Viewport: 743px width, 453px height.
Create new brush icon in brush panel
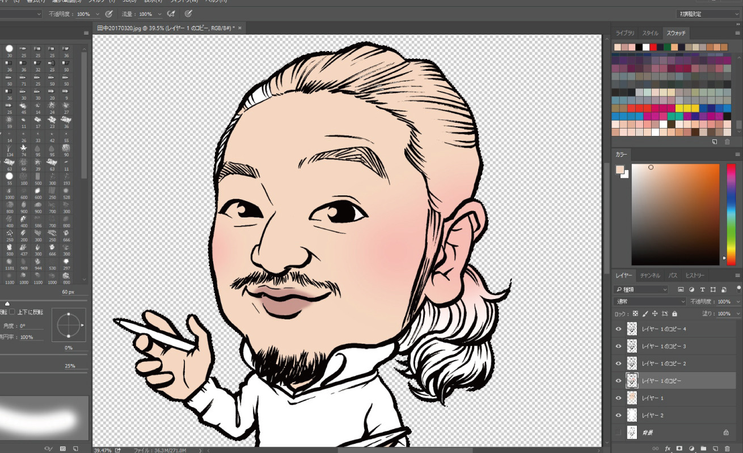tap(75, 448)
